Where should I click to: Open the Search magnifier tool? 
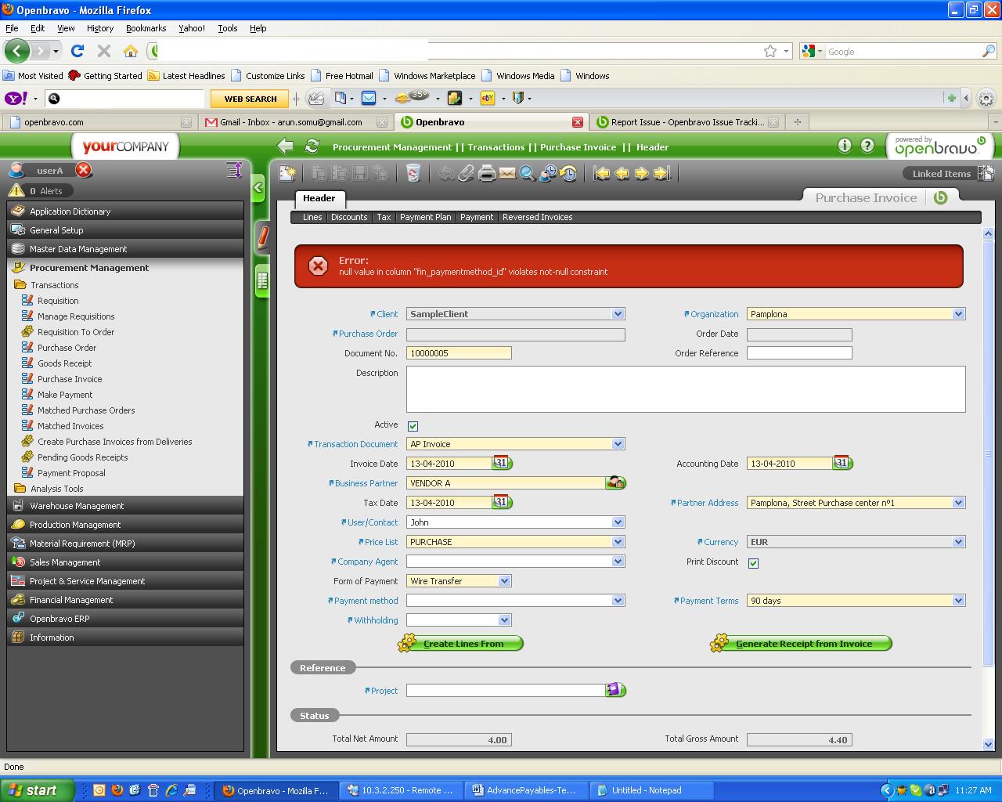528,173
